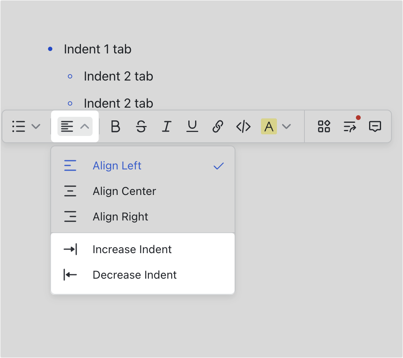Choose Align Right alignment
Screen dimensions: 403x358
(120, 216)
